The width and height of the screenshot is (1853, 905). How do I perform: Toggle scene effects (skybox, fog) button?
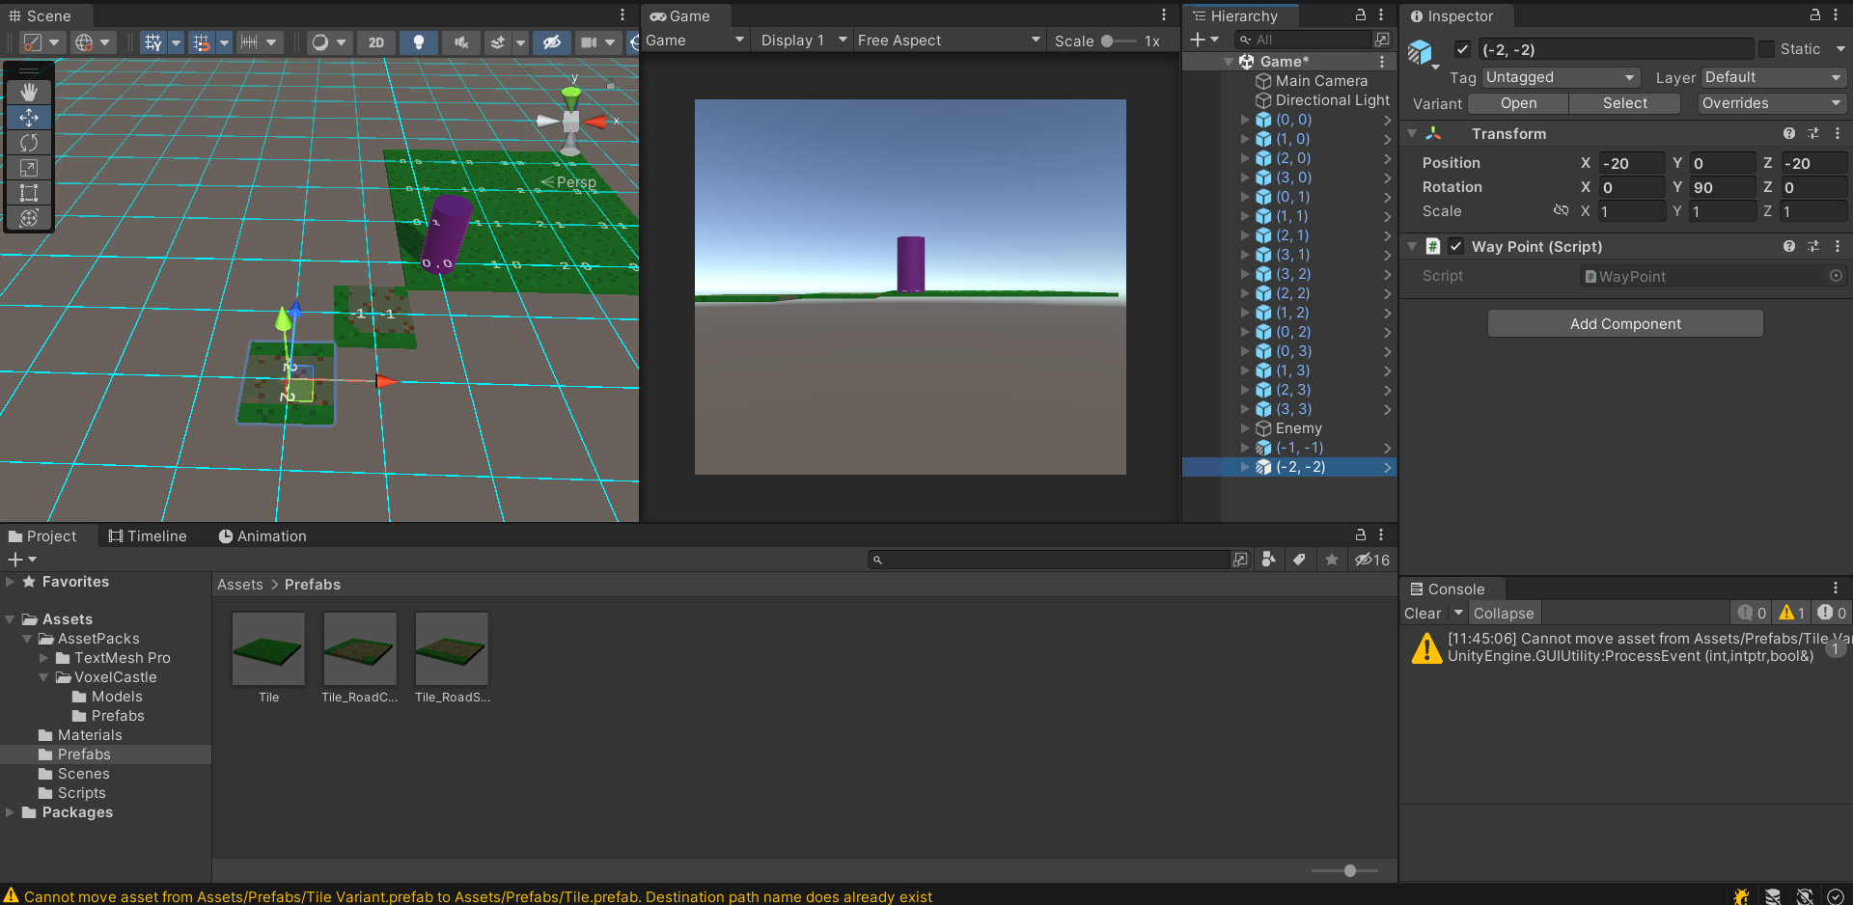click(x=498, y=42)
